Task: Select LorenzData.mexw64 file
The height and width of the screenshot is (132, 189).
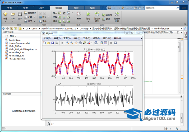Action: coord(19,43)
